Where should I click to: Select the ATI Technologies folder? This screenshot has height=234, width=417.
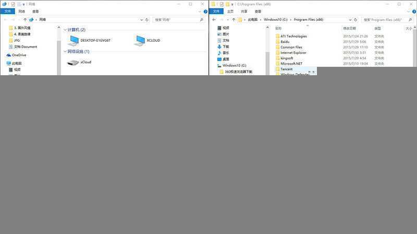point(291,36)
